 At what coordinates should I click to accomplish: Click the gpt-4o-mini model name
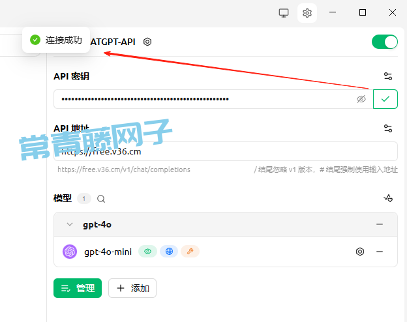pyautogui.click(x=108, y=252)
